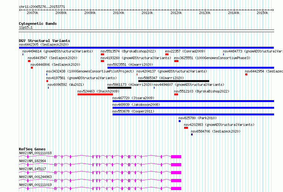Select nsv4484773 gnomAD variant label

(253, 51)
